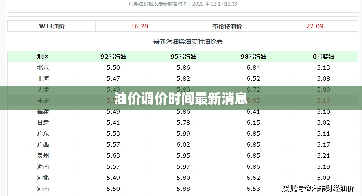Select the 92号汽油 column header

pyautogui.click(x=113, y=57)
